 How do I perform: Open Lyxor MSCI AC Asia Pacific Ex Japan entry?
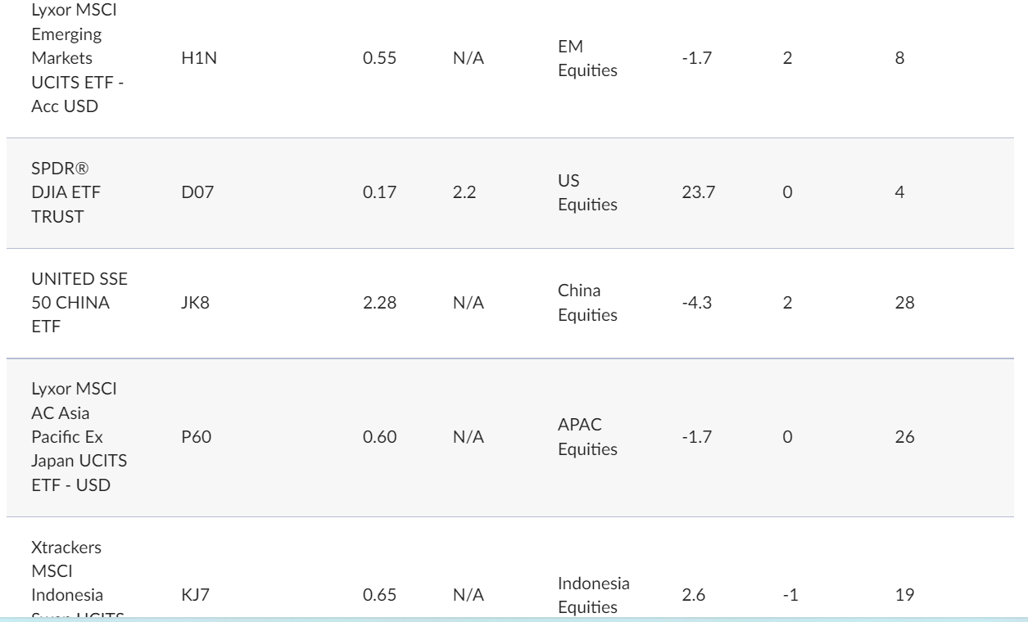click(79, 438)
